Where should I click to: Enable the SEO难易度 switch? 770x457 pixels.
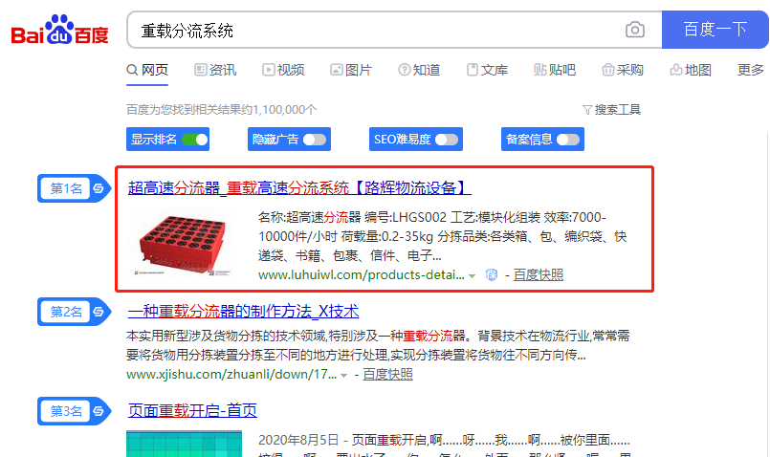447,140
